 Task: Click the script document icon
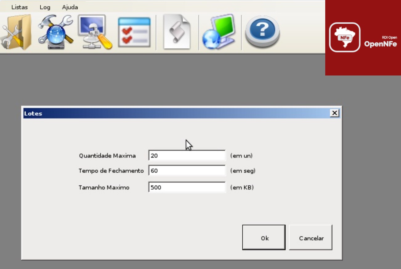[177, 32]
